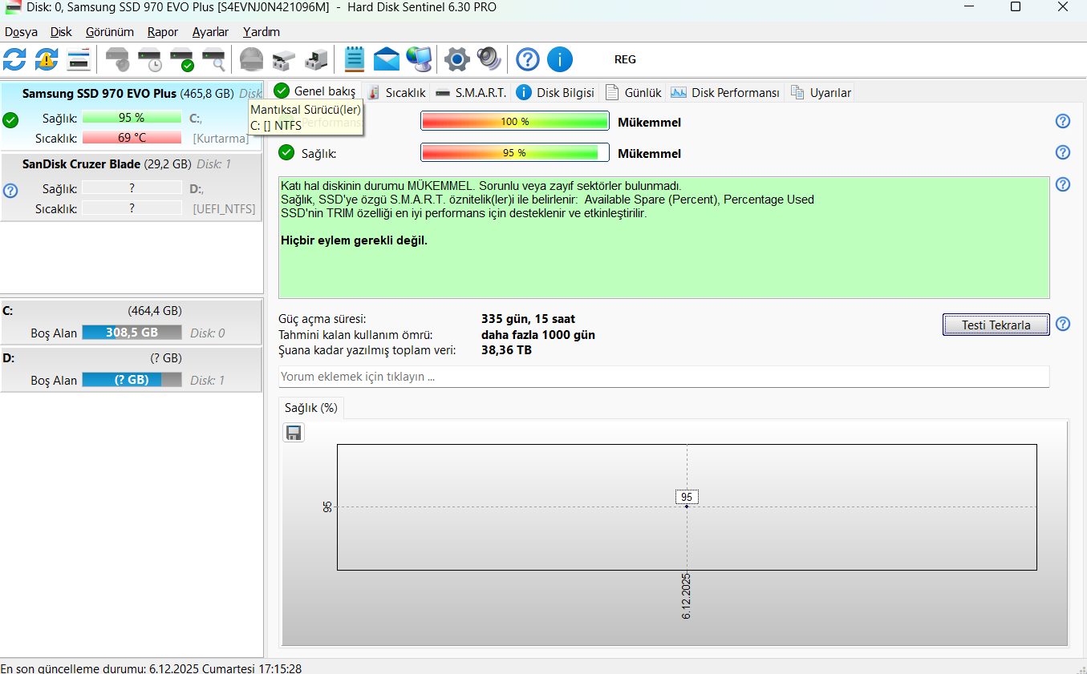The height and width of the screenshot is (674, 1087).
Task: Click the Testi Tekrarla button
Action: point(996,325)
